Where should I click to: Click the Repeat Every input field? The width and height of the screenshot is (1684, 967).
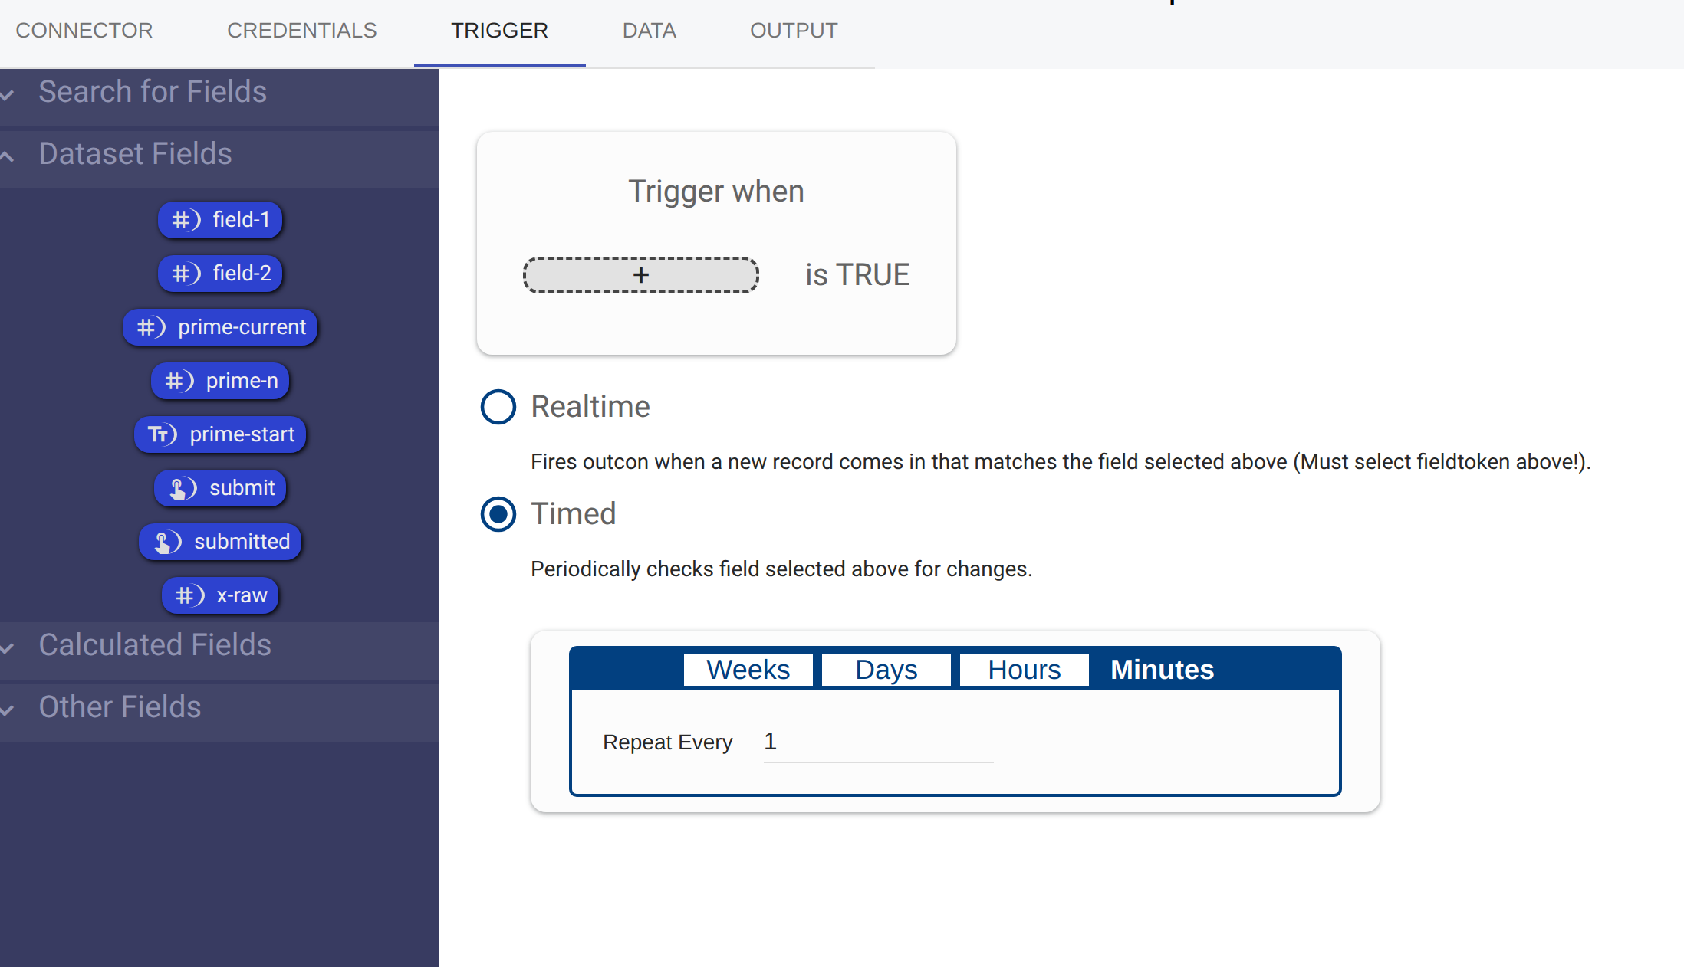[879, 742]
